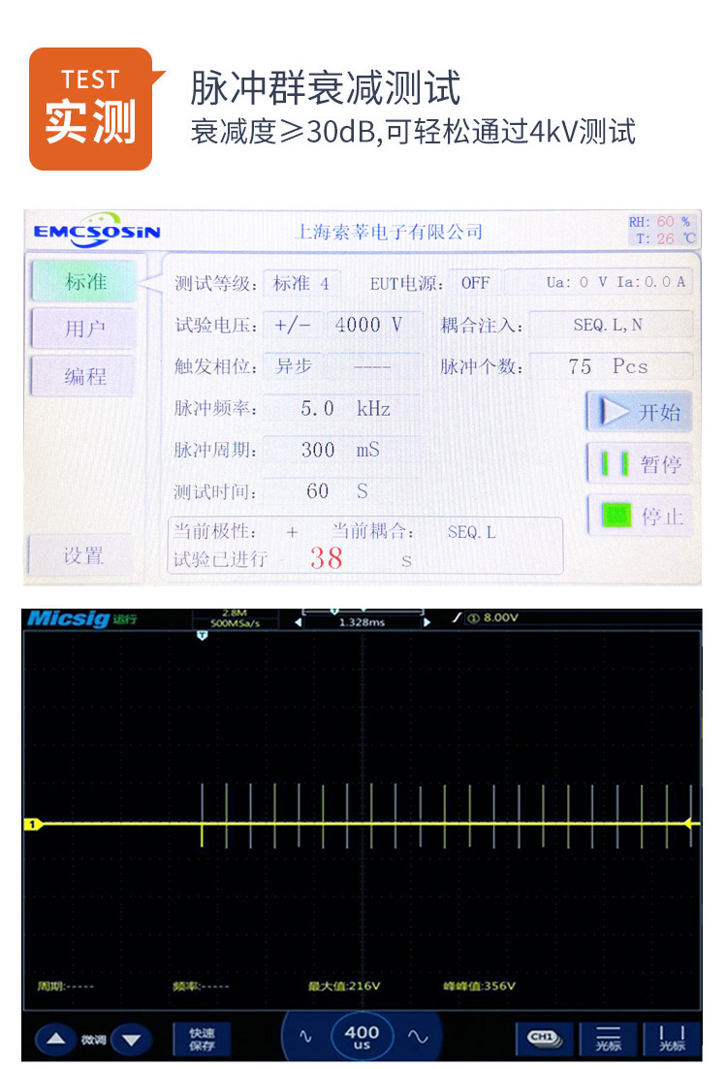Click the right sine wave timebase icon
This screenshot has height=1069, width=727.
tap(418, 1037)
